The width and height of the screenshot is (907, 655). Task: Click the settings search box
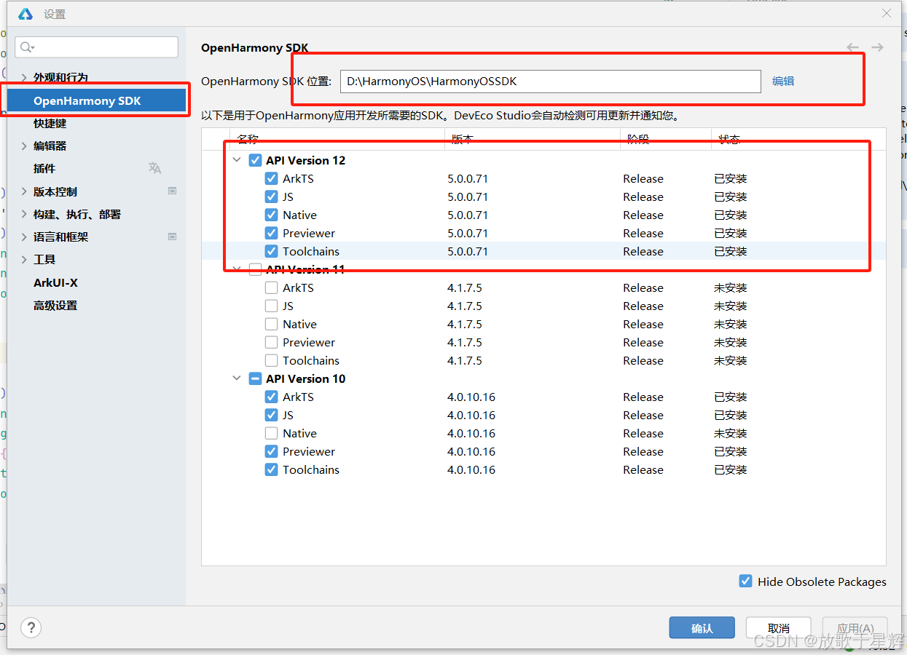tap(96, 47)
